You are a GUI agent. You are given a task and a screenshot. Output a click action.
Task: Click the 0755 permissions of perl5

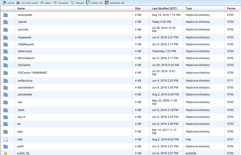click(x=230, y=146)
